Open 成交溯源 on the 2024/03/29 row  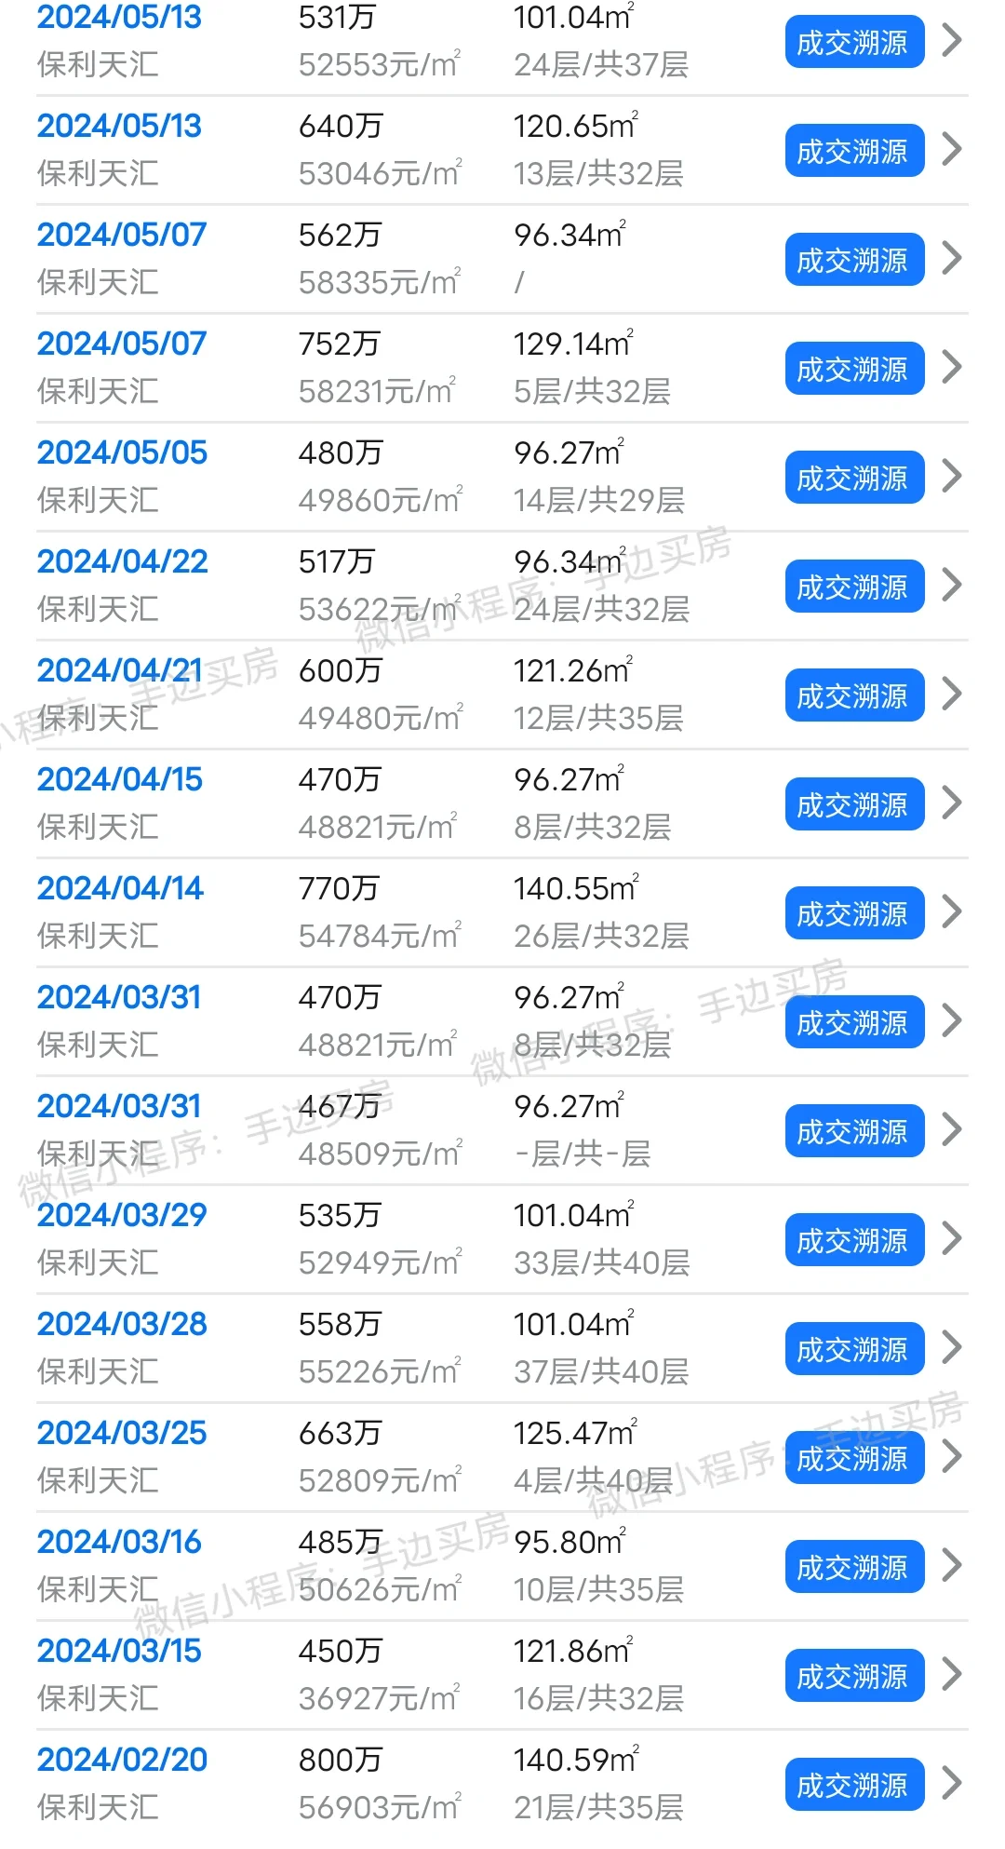(x=854, y=1240)
